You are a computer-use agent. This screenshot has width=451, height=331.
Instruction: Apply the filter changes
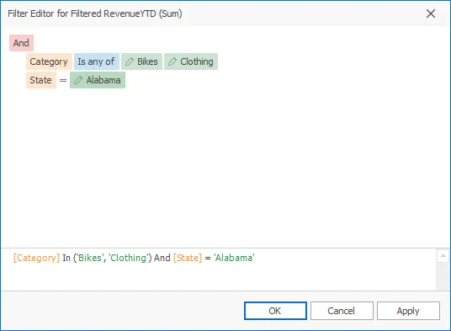pos(408,311)
